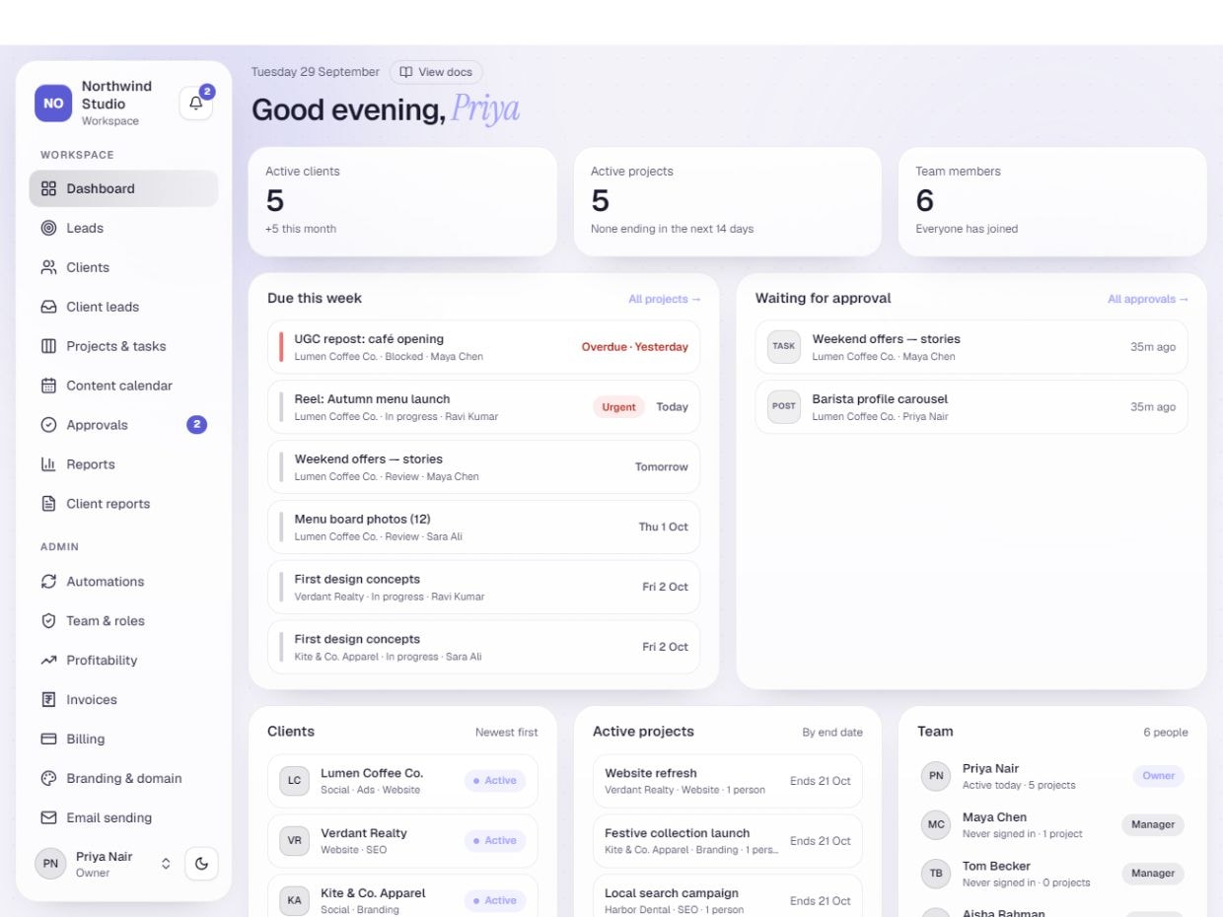Click the book icon in View docs
Screen dimensions: 1223x917
coord(406,72)
